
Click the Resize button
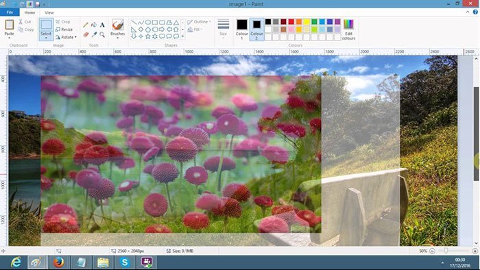pyautogui.click(x=64, y=29)
